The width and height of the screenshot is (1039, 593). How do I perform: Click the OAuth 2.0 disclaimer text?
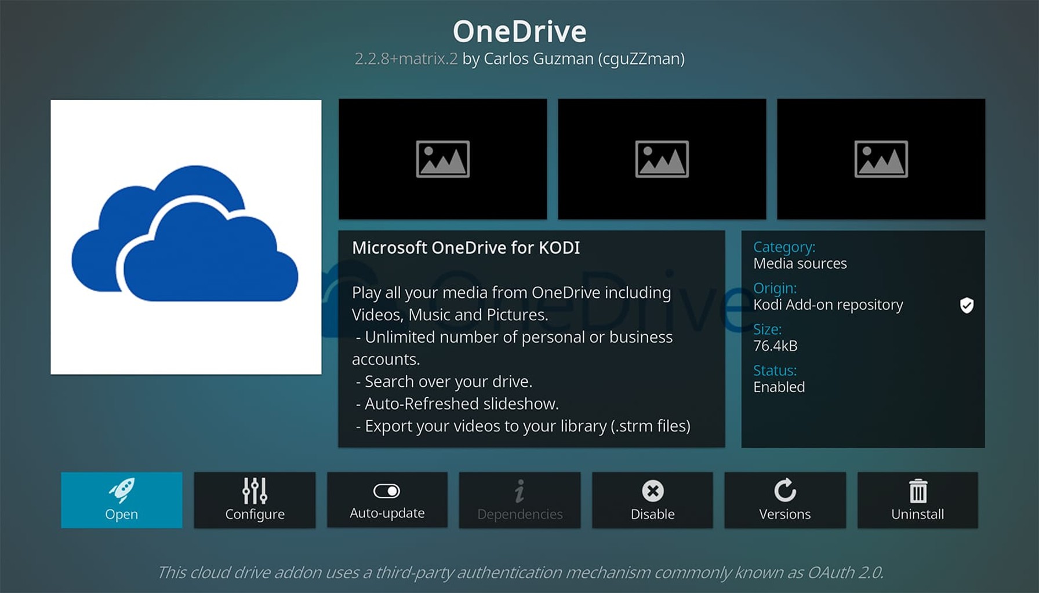[520, 572]
